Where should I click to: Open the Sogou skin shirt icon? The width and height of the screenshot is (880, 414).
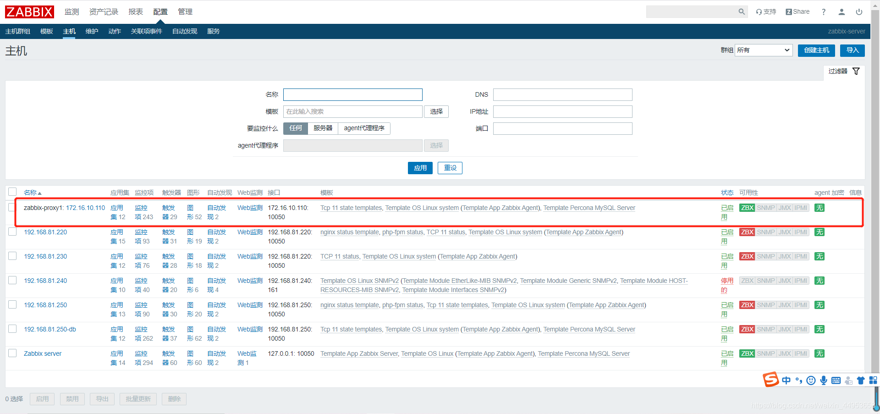click(x=861, y=380)
